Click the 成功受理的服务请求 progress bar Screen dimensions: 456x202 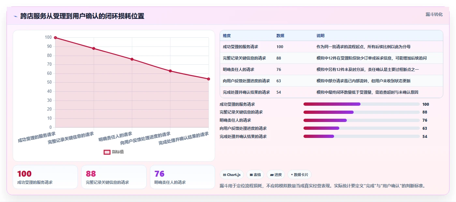pos(361,104)
